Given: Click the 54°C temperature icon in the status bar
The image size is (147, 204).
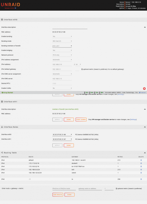Looking at the screenshot, I should [x=90, y=93].
